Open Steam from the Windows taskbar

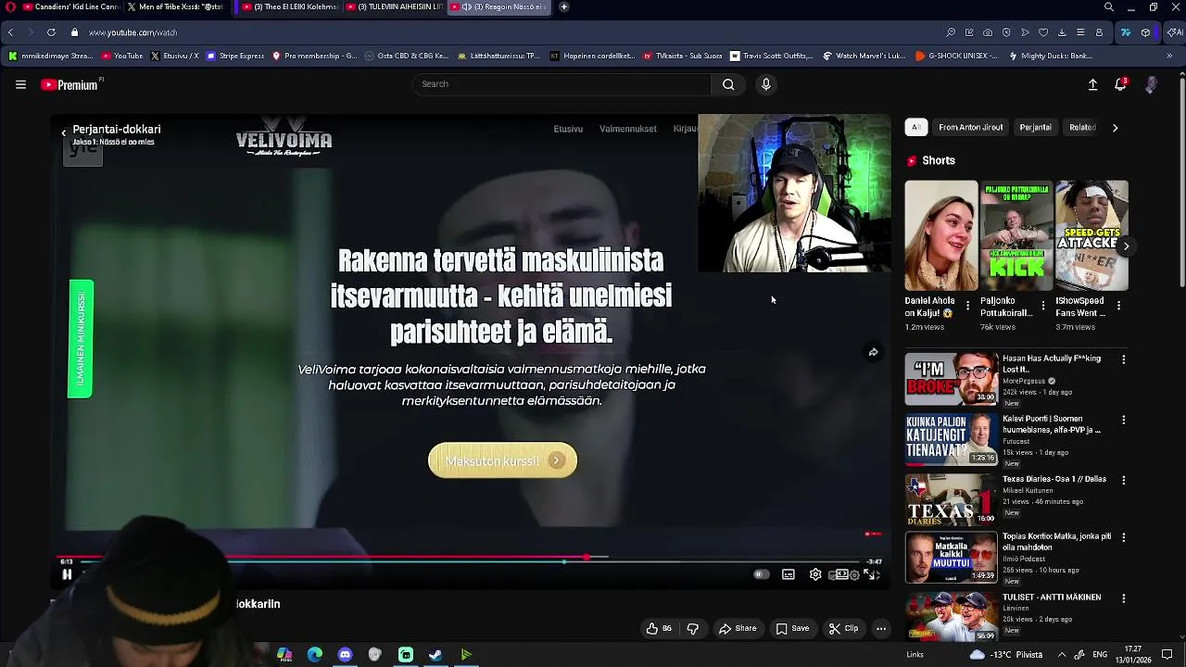[435, 655]
